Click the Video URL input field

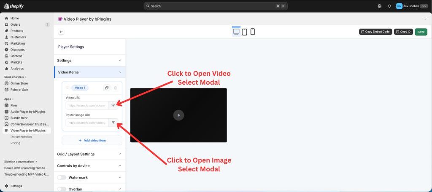(87, 105)
